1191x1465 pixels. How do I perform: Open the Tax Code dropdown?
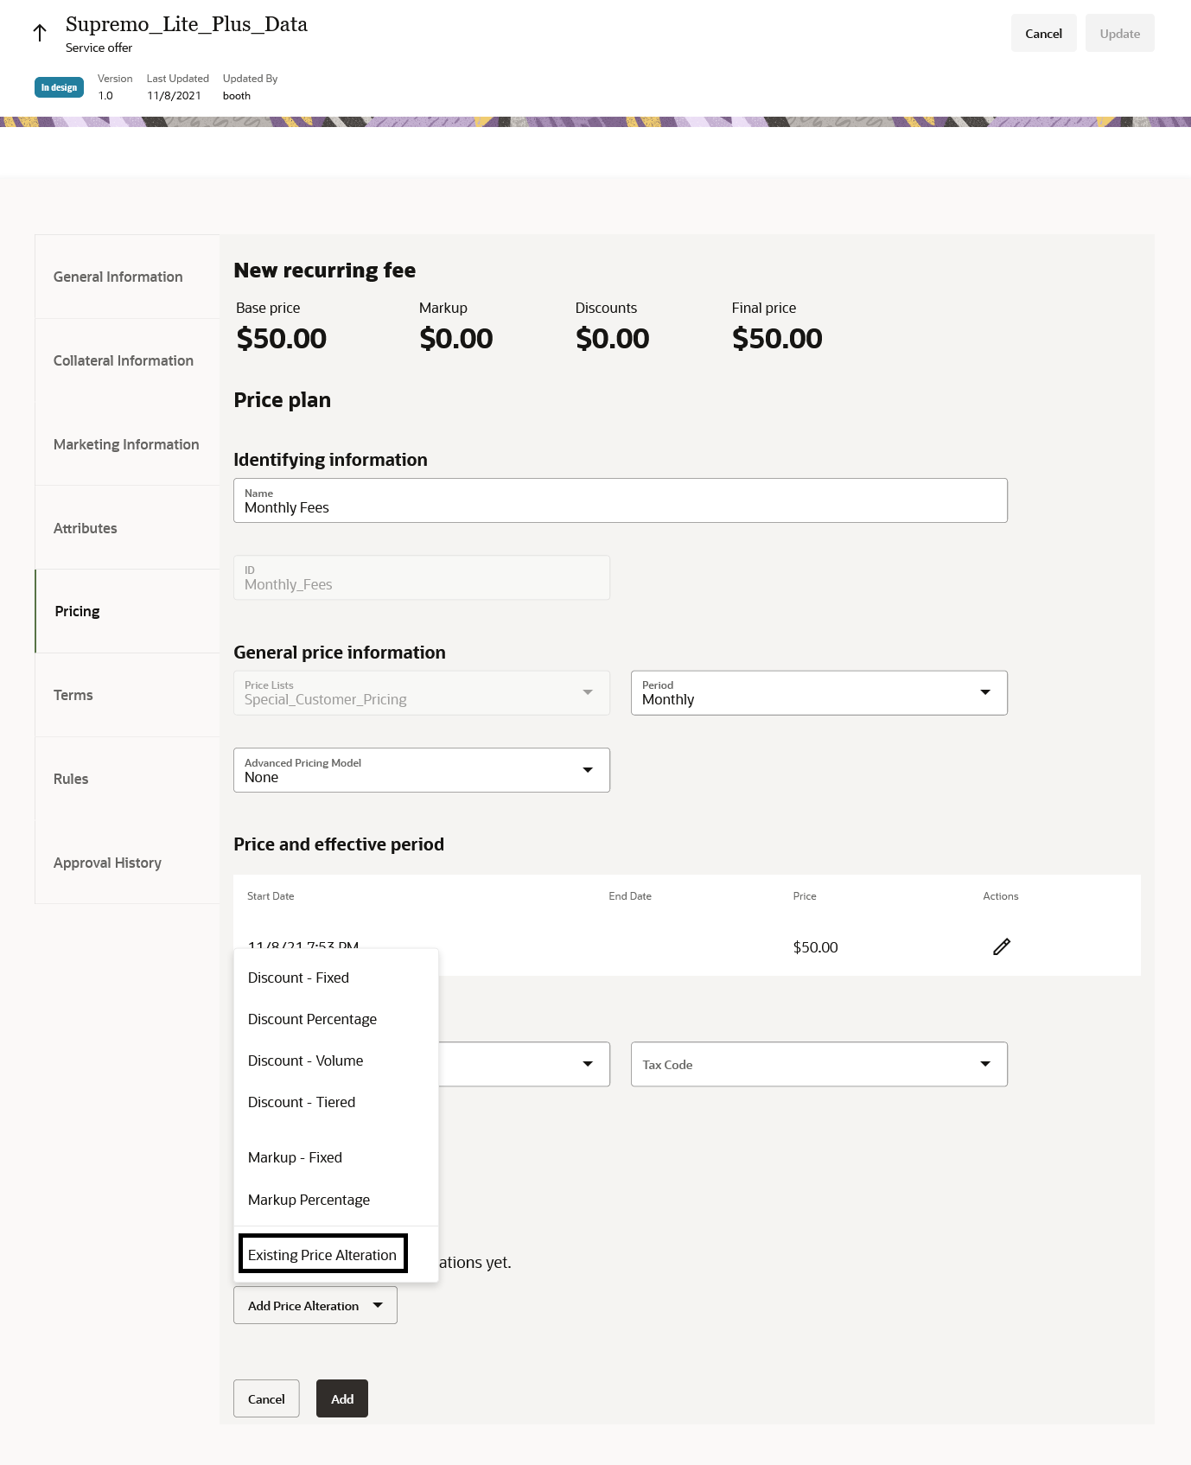[818, 1064]
